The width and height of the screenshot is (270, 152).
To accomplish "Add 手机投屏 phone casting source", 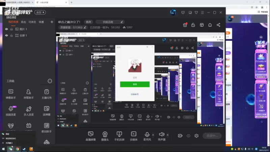I will [x=119, y=136].
